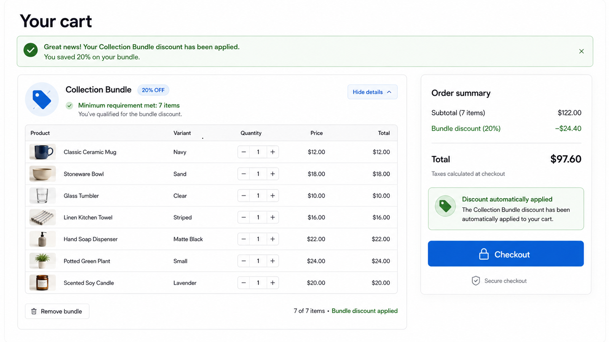Increase Potted Green Plant quantity
Viewport: 609px width, 342px height.
(x=273, y=261)
